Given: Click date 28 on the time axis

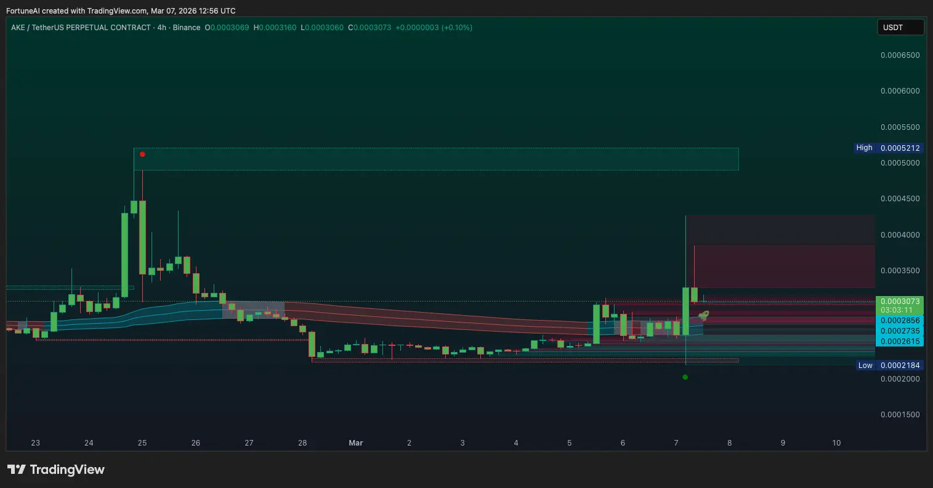Looking at the screenshot, I should [x=302, y=442].
